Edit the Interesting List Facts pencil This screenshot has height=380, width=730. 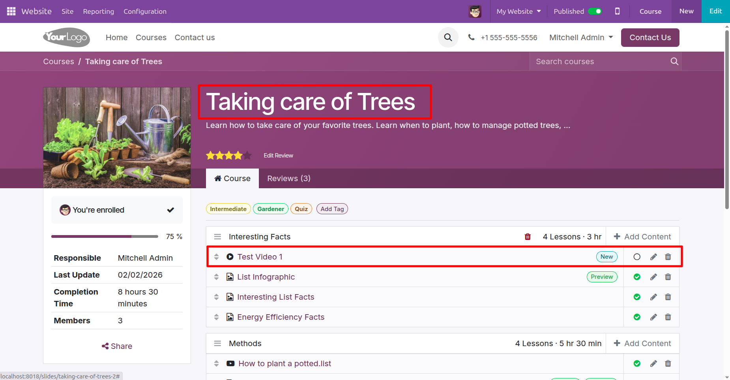[653, 297]
